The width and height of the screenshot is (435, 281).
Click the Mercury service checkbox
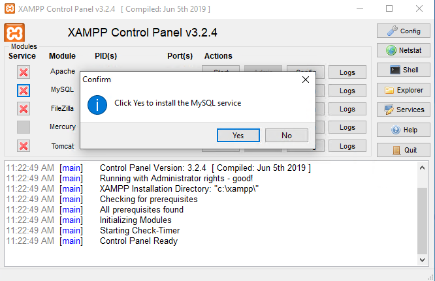tap(24, 127)
